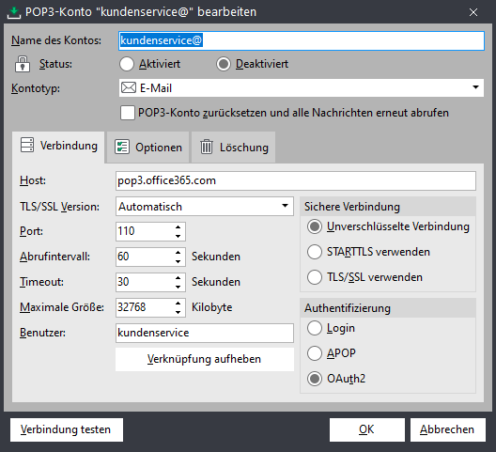Click the green download icon in title bar

13,12
